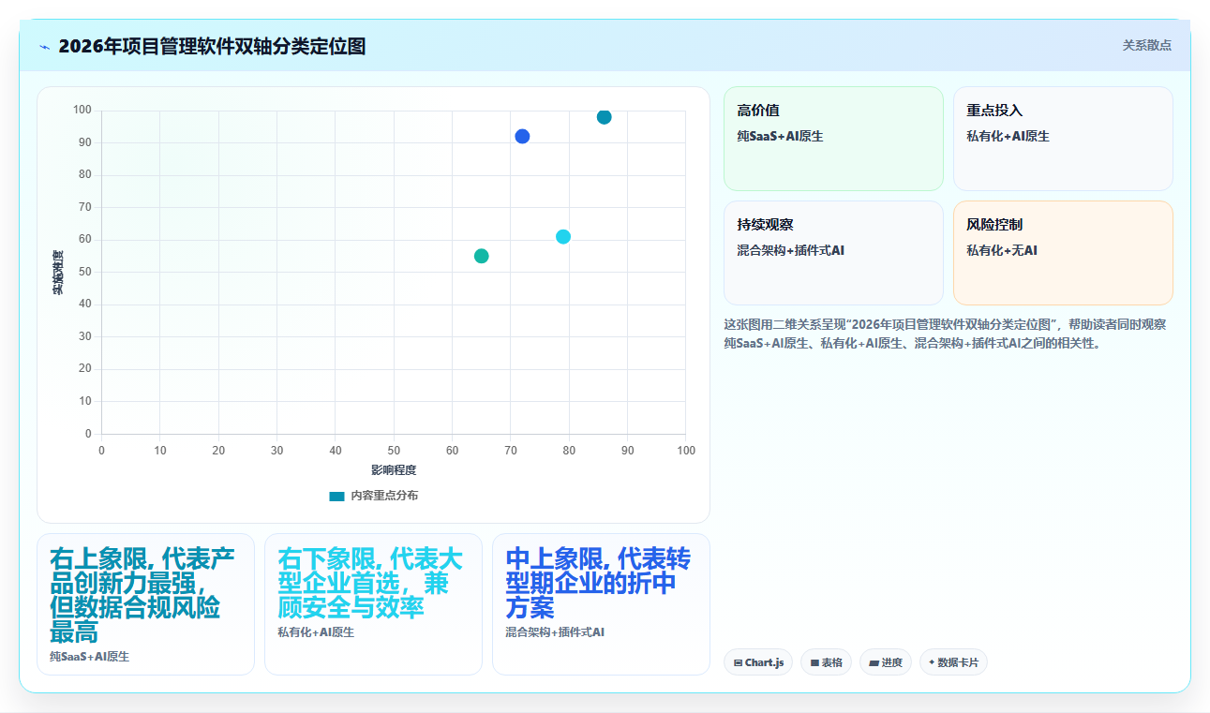Click the description paragraph starting 这张图用二维关系
Viewport: 1210px width, 713px height.
click(x=945, y=334)
